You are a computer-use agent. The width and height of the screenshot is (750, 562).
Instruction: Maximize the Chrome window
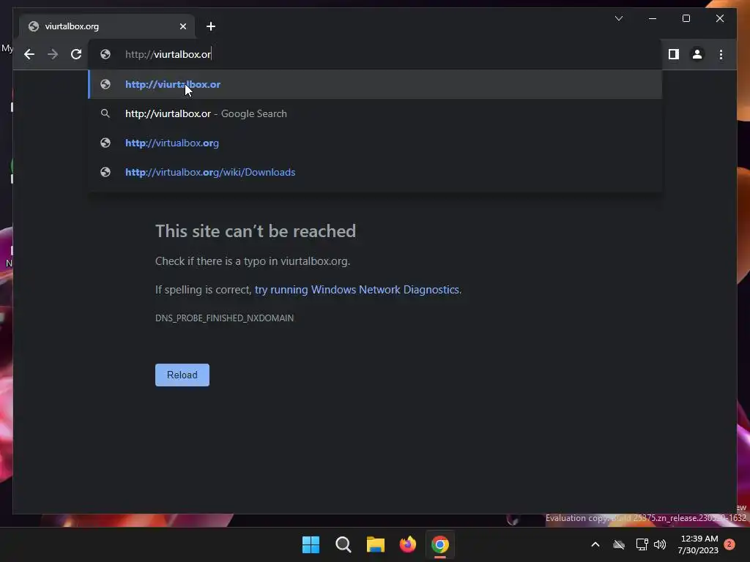[686, 18]
